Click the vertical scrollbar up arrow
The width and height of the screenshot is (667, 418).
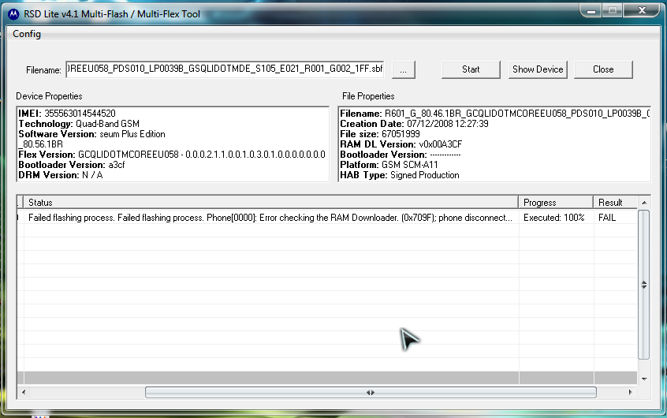click(x=644, y=203)
